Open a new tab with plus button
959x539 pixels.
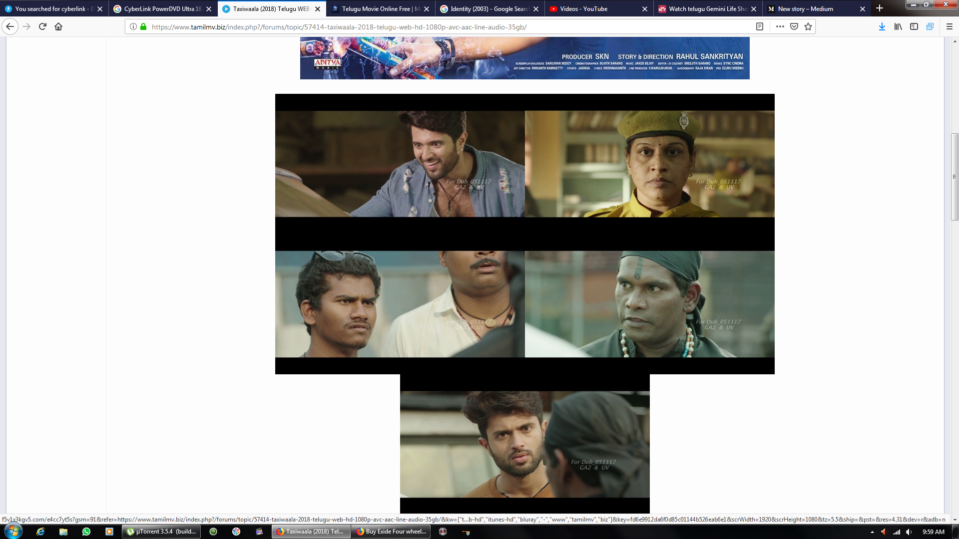pyautogui.click(x=880, y=8)
